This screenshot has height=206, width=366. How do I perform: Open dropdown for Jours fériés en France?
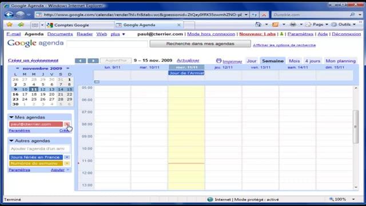pos(67,157)
